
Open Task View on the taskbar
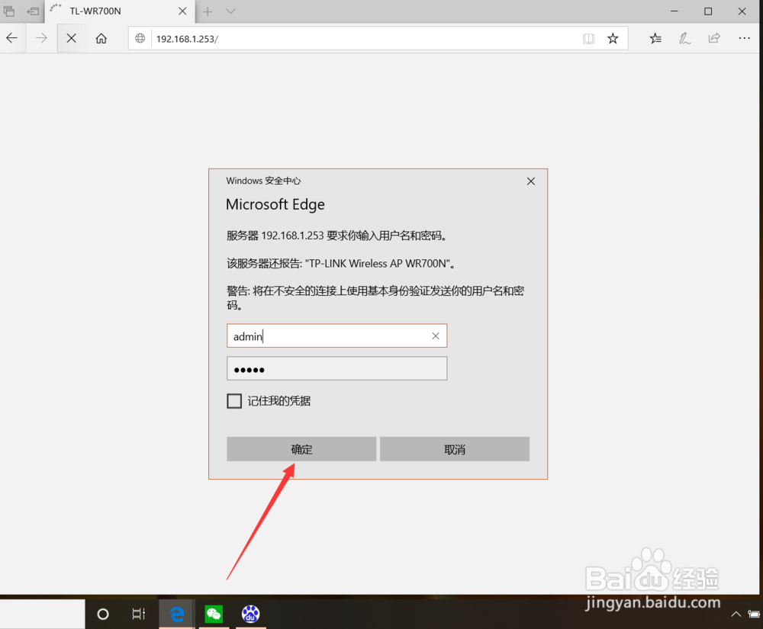139,615
